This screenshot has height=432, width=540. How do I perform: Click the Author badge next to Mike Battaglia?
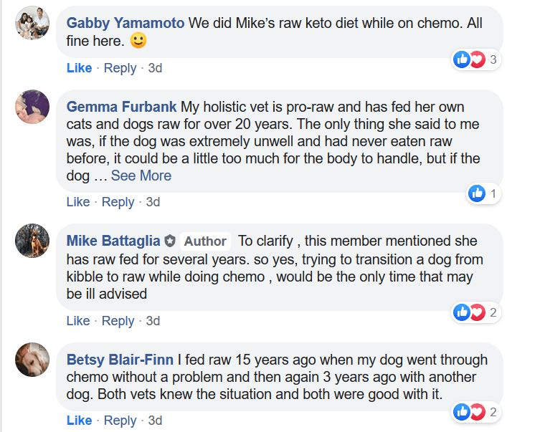(205, 241)
